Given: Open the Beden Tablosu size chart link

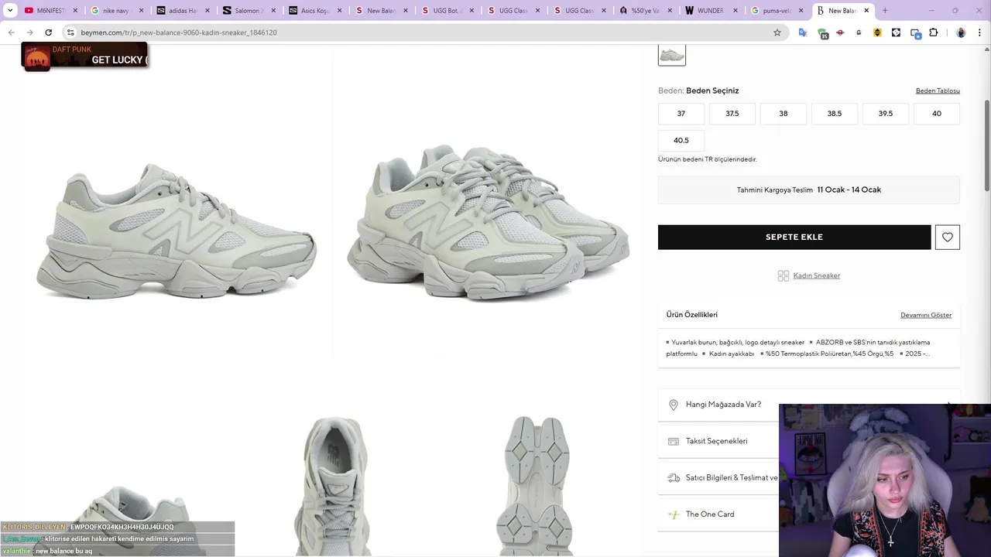Looking at the screenshot, I should click(x=938, y=91).
